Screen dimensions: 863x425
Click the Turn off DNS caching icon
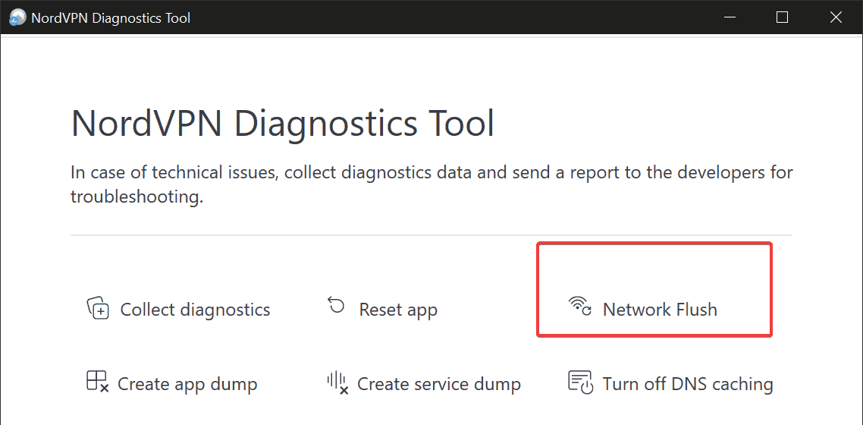[x=580, y=382]
